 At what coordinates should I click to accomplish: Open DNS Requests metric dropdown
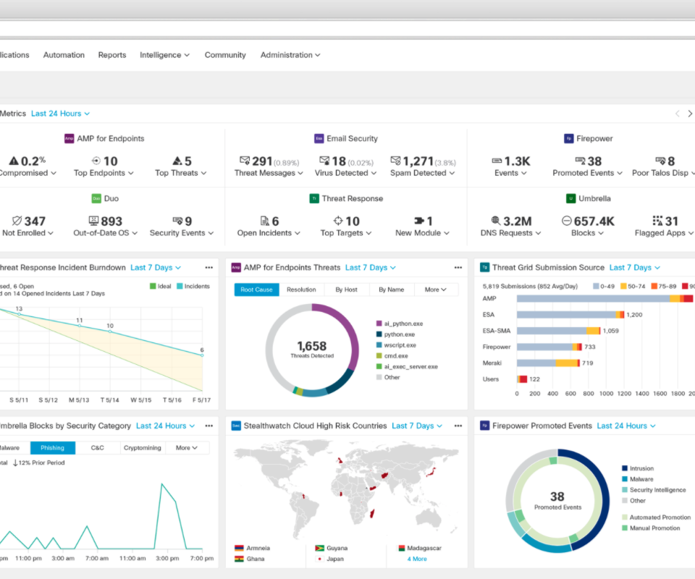point(510,233)
